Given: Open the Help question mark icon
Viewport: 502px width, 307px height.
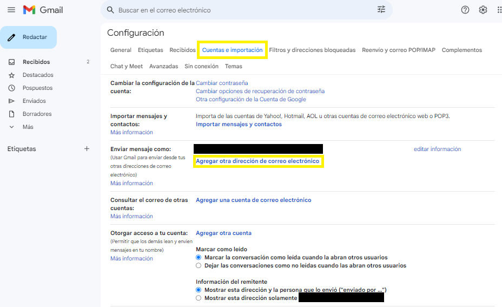Looking at the screenshot, I should 465,10.
